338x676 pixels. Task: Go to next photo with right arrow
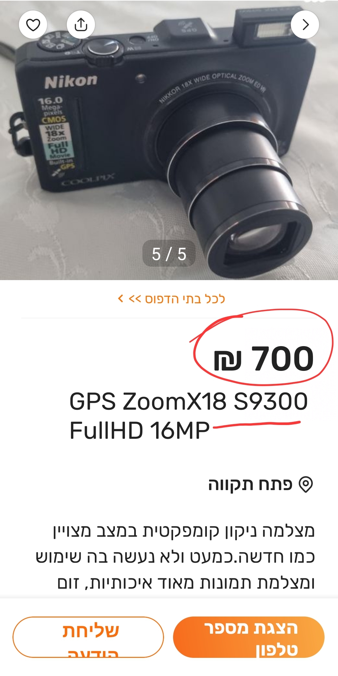click(x=305, y=25)
